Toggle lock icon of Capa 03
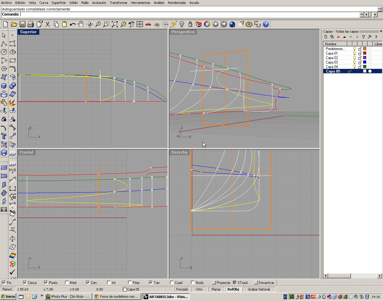 pyautogui.click(x=360, y=62)
